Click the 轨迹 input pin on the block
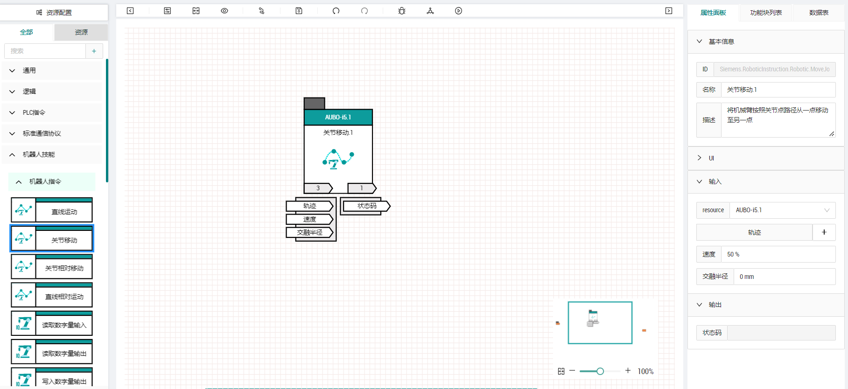The image size is (848, 389). pyautogui.click(x=310, y=206)
